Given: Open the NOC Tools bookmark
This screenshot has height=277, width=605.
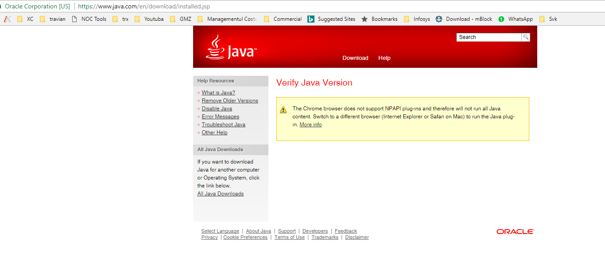Looking at the screenshot, I should (x=89, y=19).
